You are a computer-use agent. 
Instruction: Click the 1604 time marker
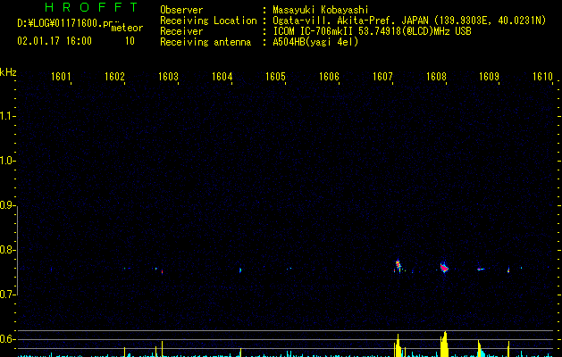pos(222,77)
